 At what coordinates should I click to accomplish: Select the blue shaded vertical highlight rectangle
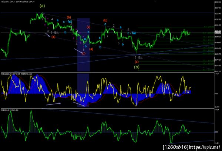click(83, 45)
